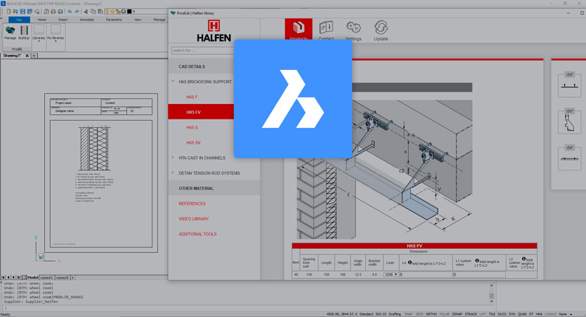Click the 'search for ...' field
The height and width of the screenshot is (317, 586).
point(202,51)
